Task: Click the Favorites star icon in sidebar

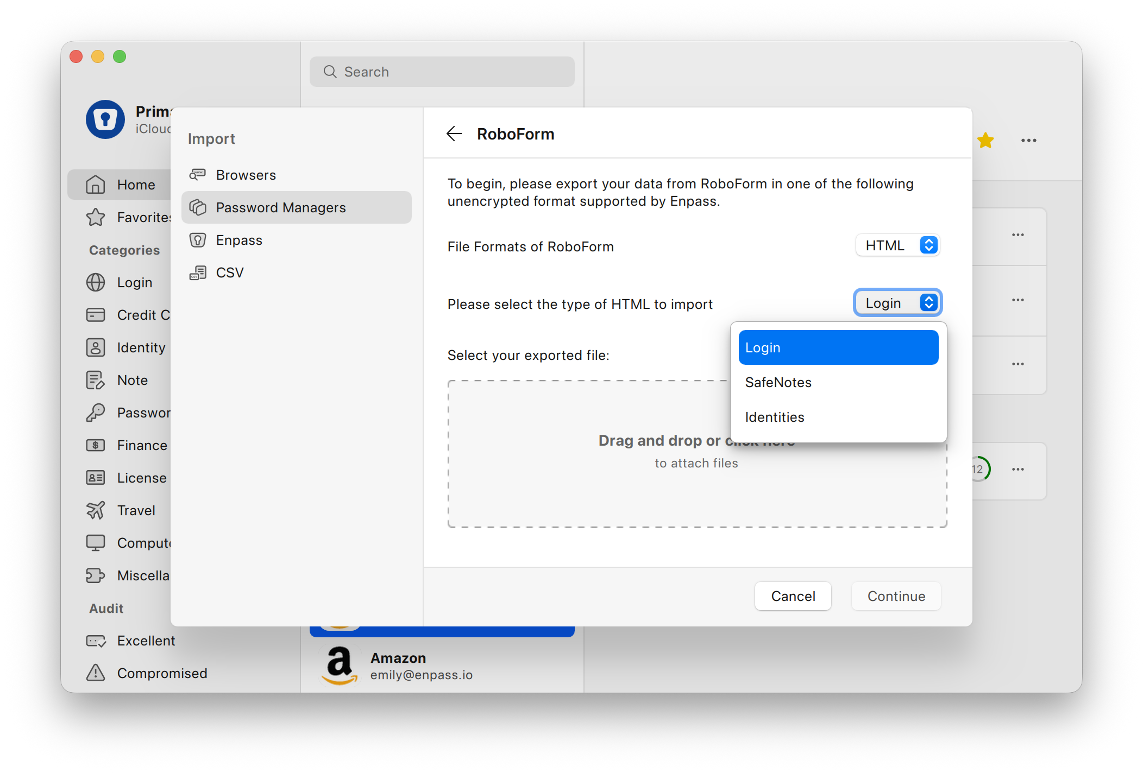Action: (x=96, y=217)
